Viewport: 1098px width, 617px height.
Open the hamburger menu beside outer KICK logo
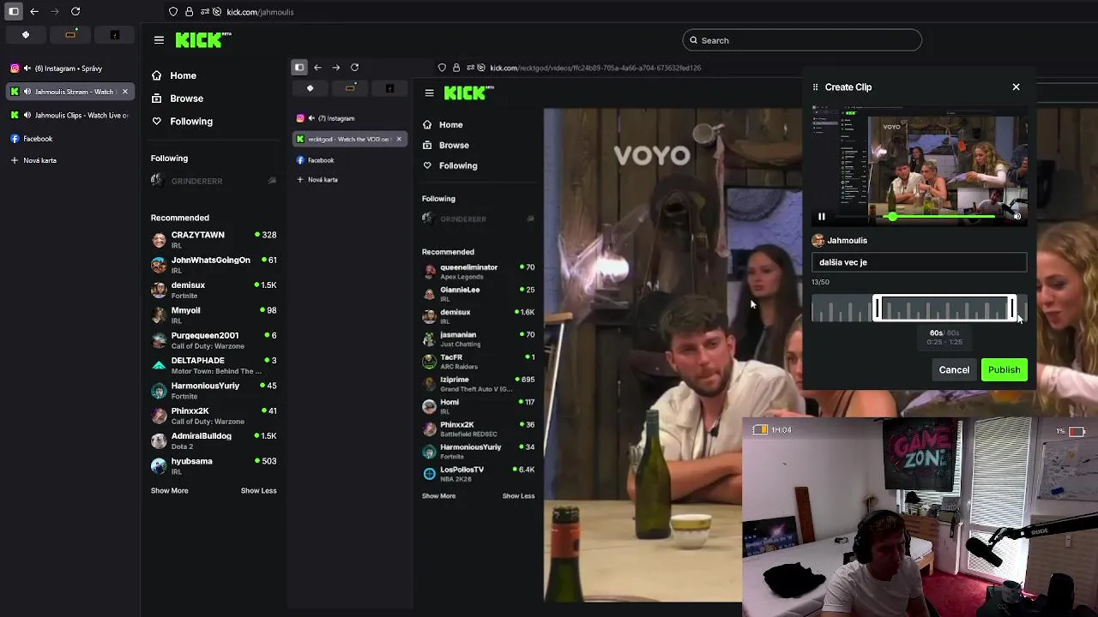(x=159, y=39)
